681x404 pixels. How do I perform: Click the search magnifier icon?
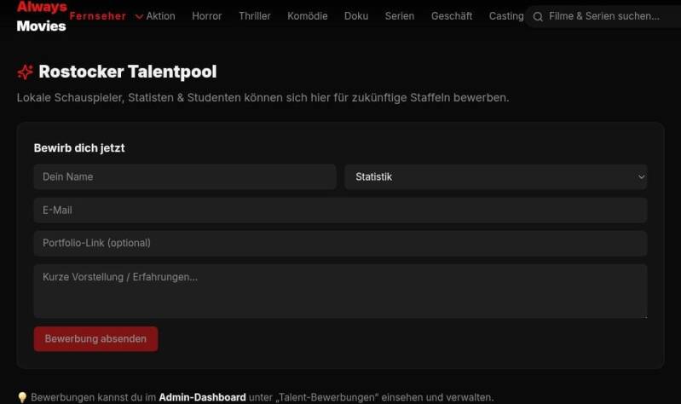[x=538, y=17]
